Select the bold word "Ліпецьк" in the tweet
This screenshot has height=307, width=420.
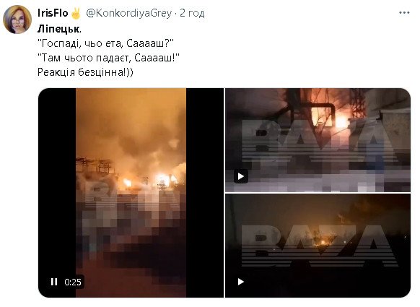(58, 29)
